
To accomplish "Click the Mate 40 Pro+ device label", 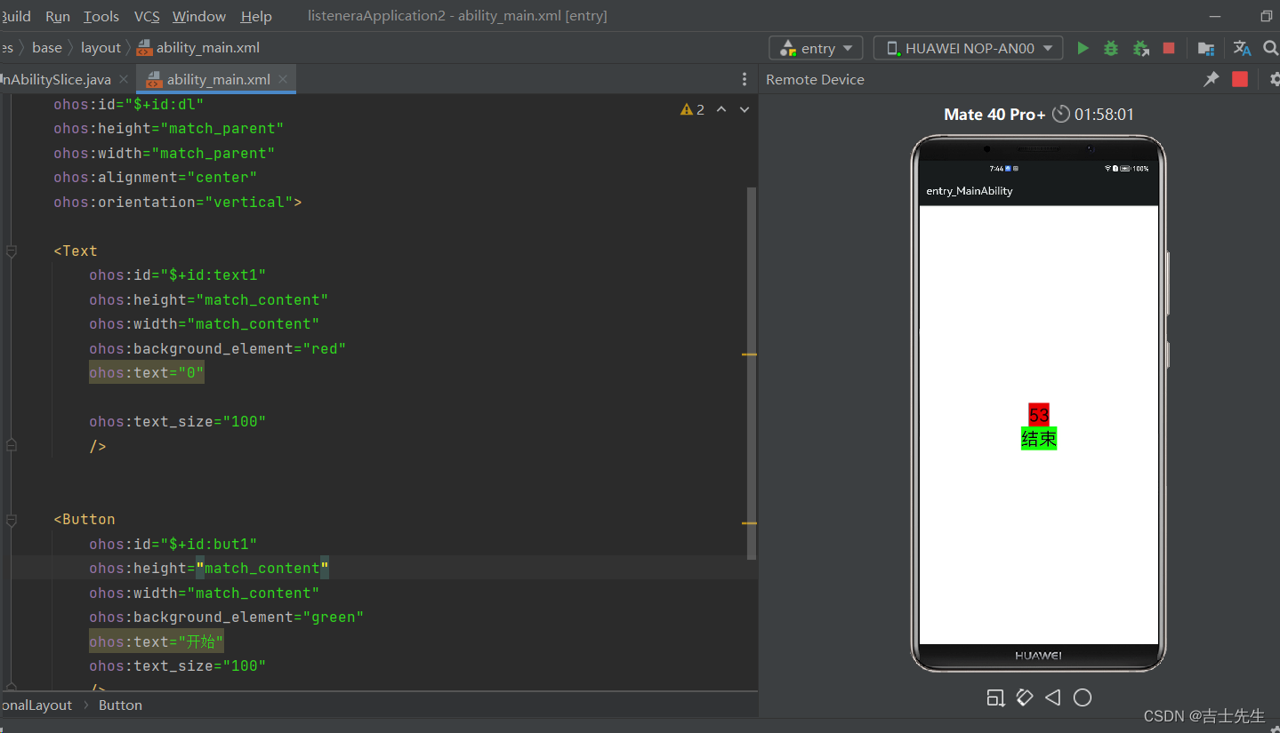I will [x=994, y=114].
